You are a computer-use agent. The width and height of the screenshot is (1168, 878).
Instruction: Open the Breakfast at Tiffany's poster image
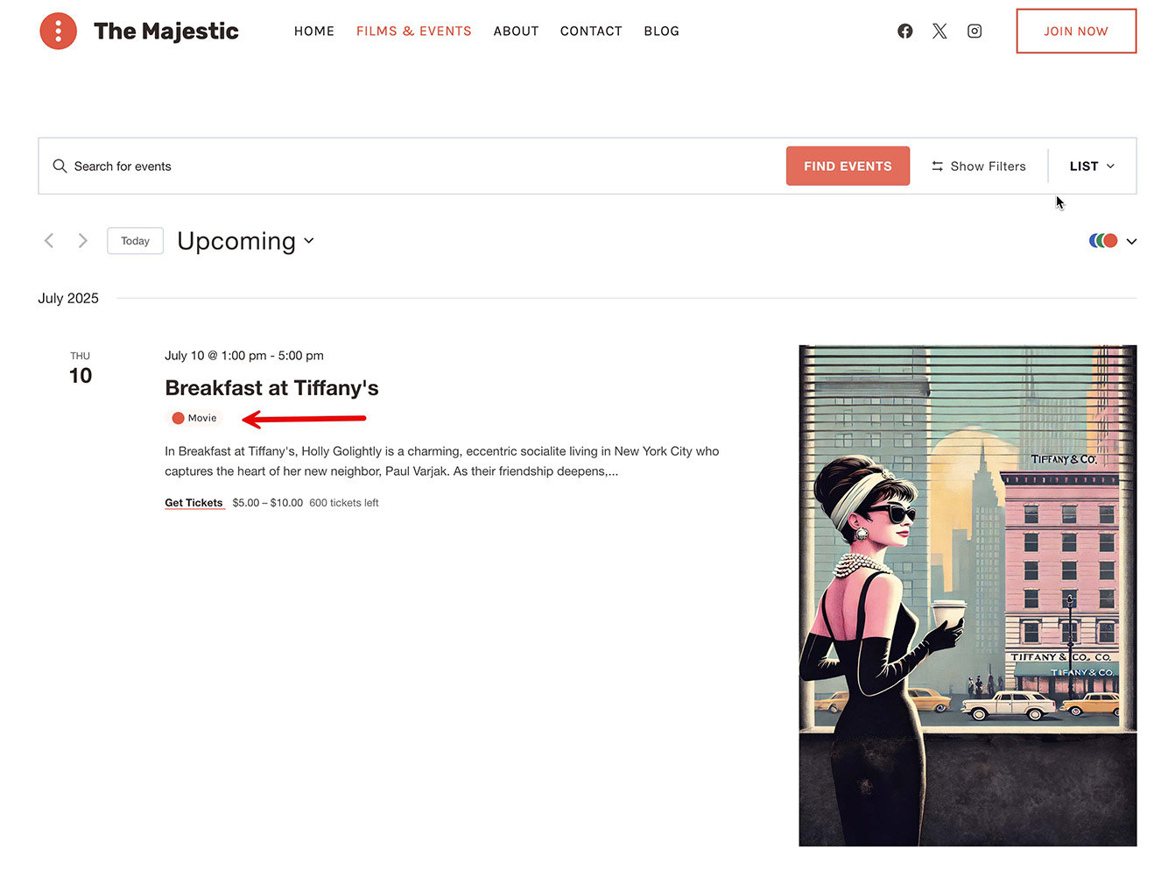(x=967, y=596)
